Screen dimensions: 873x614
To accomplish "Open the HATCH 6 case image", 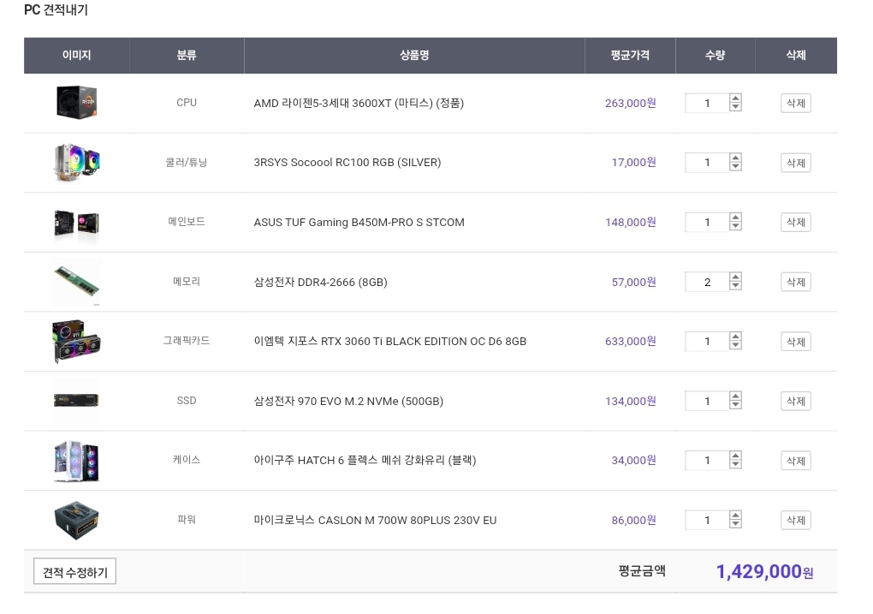I will 77,461.
